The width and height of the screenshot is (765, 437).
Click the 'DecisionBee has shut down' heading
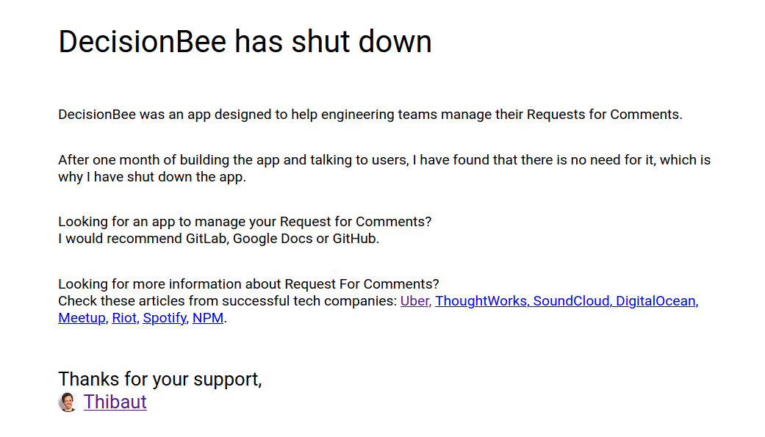(245, 41)
